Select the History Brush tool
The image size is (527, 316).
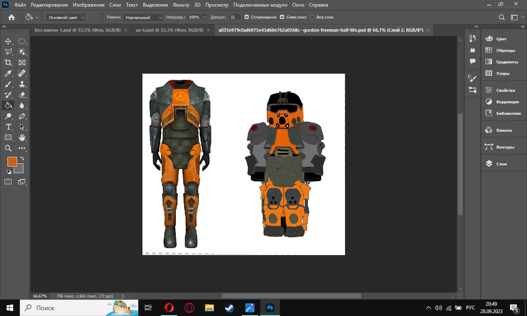pos(8,95)
